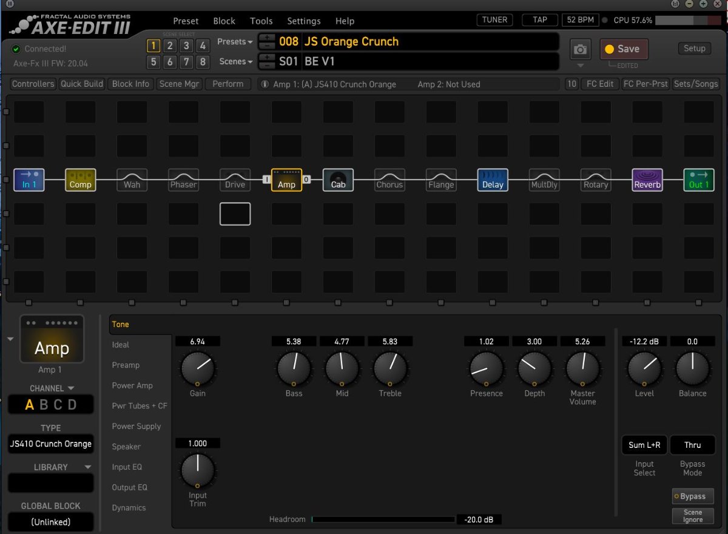
Task: Click the camera snapshot icon
Action: [x=581, y=50]
